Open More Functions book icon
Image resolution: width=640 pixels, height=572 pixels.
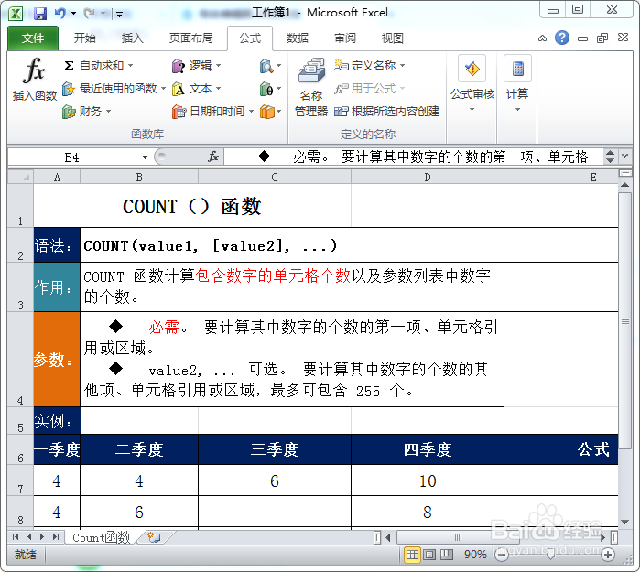coord(267,111)
